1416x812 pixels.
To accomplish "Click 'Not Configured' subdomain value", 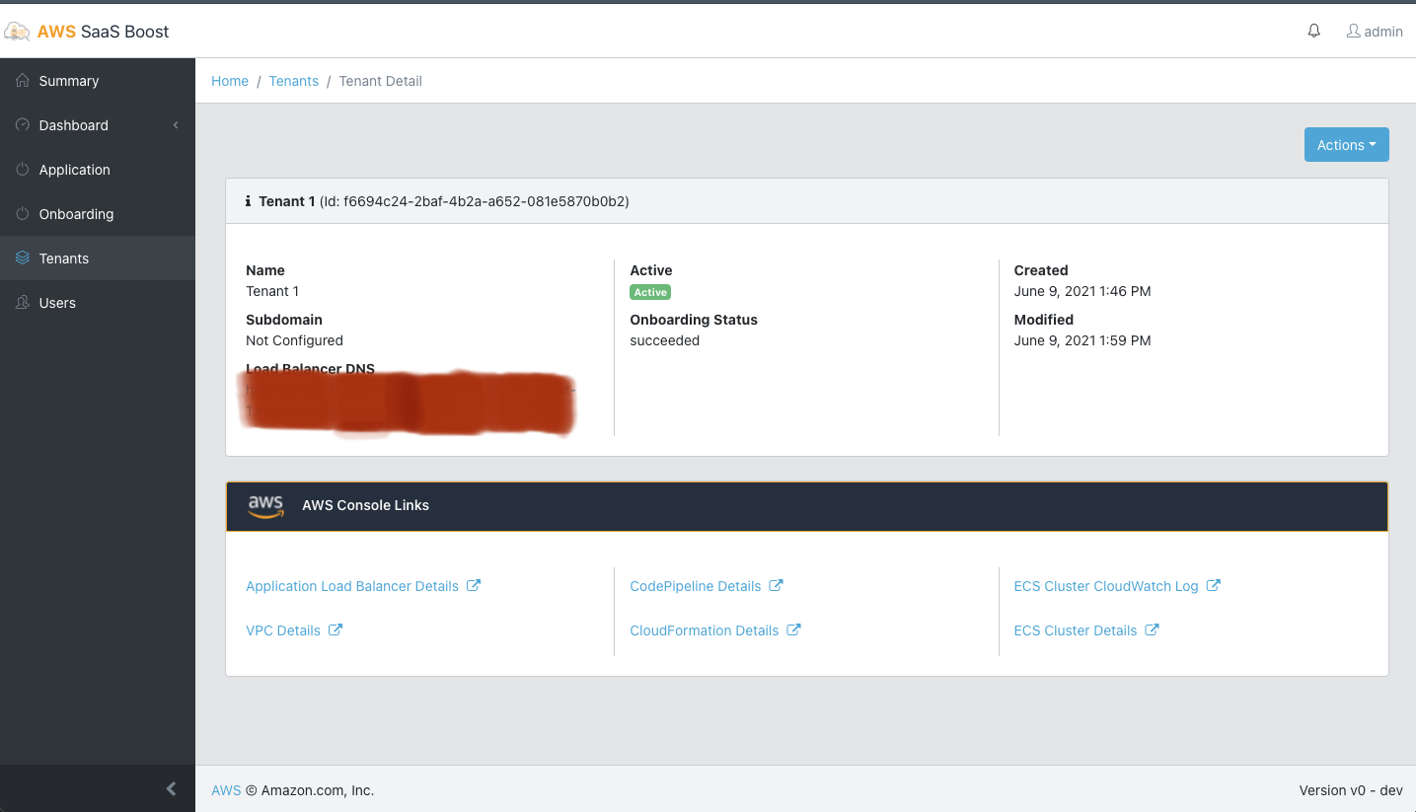I will [294, 340].
